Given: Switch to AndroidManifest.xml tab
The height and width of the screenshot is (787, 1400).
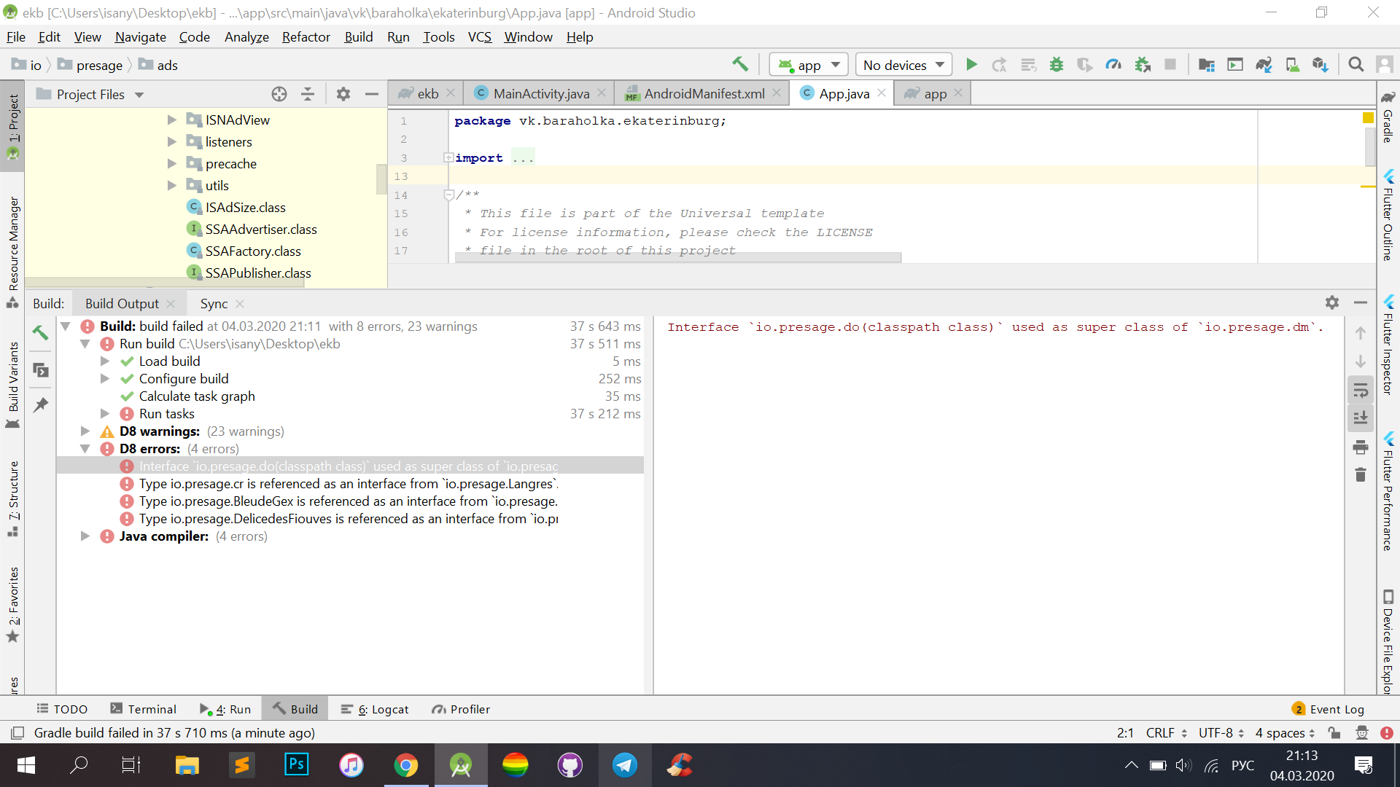Looking at the screenshot, I should click(x=704, y=93).
